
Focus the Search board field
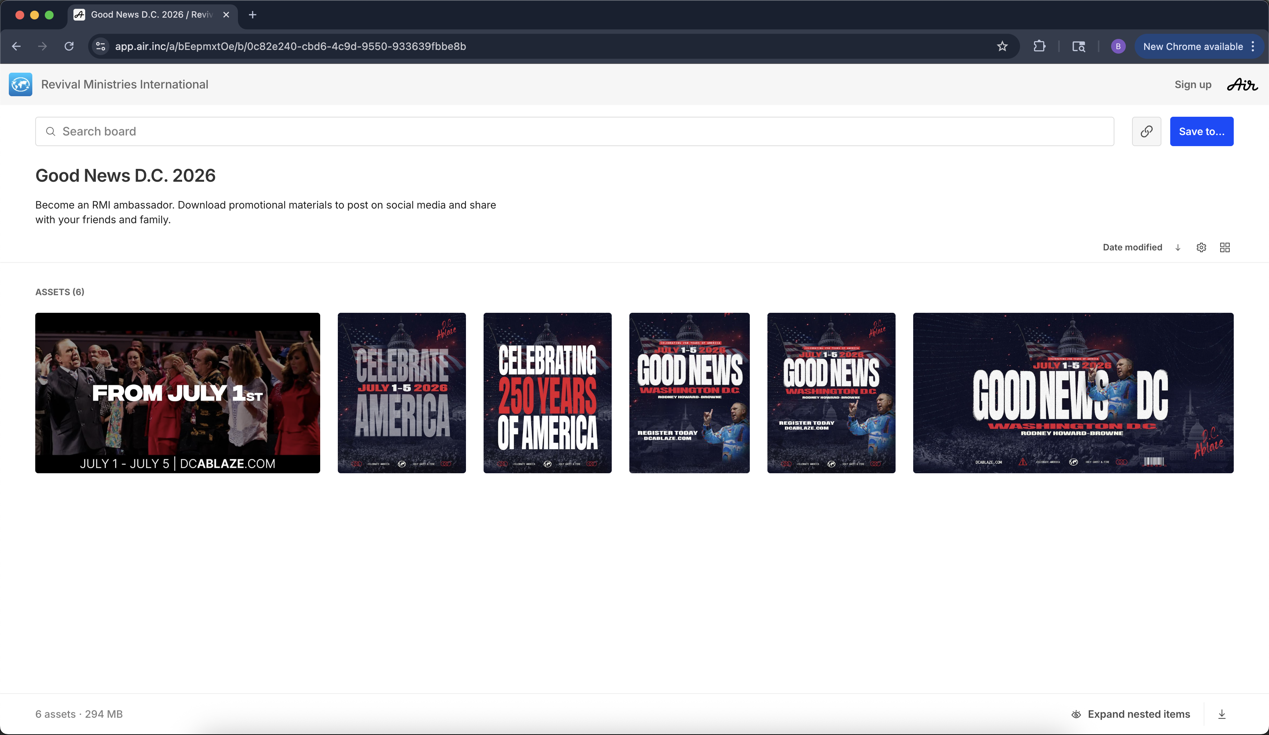575,131
